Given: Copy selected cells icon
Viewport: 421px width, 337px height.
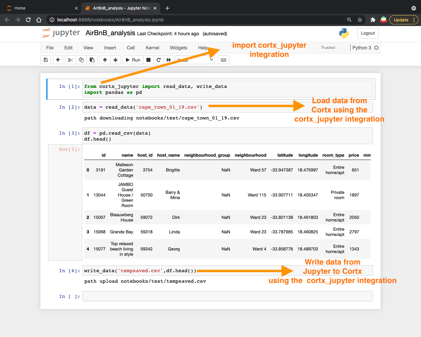Looking at the screenshot, I should (81, 60).
